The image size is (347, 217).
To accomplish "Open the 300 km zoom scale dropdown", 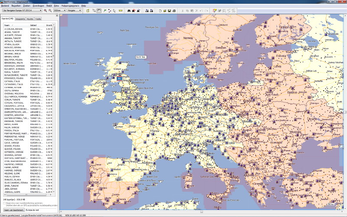I will (x=60, y=10).
